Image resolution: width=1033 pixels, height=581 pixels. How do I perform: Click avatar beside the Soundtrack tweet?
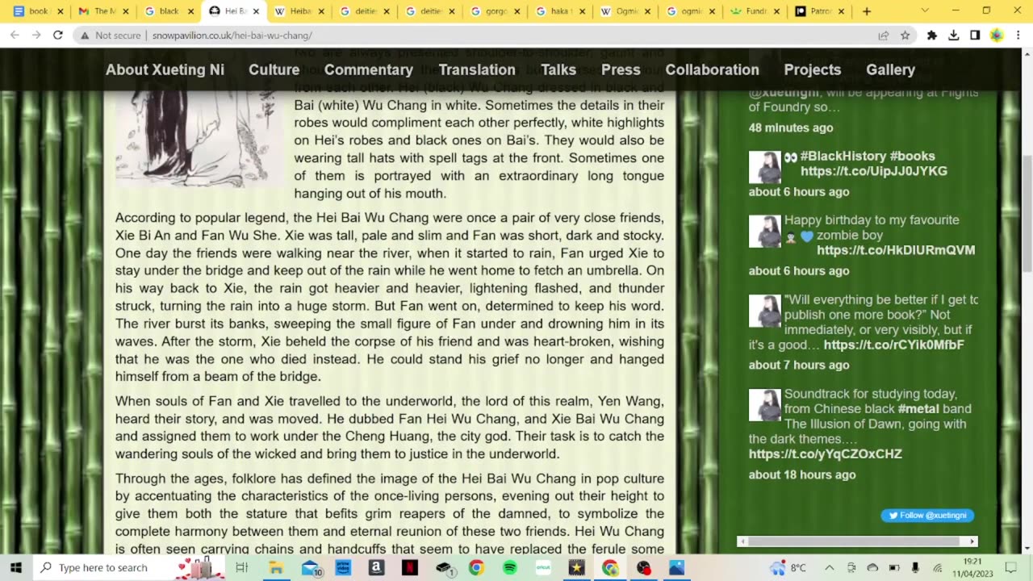pyautogui.click(x=764, y=405)
